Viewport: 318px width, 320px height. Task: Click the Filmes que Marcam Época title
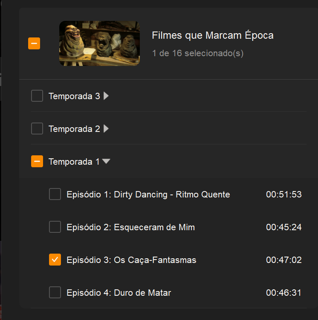(213, 36)
